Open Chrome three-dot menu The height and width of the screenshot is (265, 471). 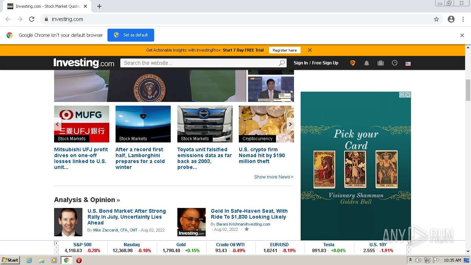pyautogui.click(x=463, y=19)
